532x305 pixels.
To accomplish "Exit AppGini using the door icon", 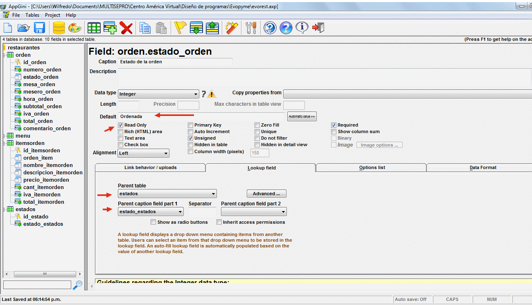I will [318, 28].
